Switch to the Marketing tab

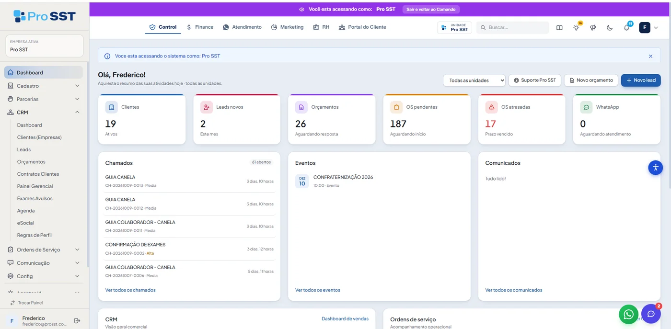pos(287,27)
